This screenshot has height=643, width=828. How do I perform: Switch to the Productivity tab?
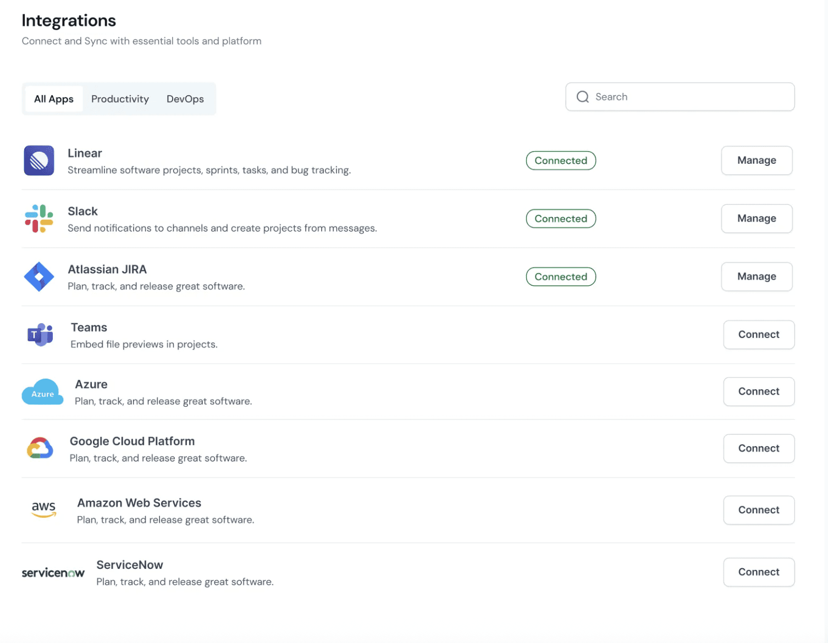tap(120, 99)
